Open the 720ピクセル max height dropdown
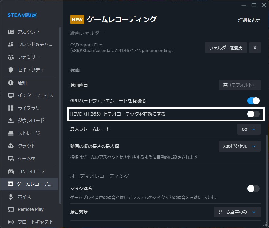269x228 pixels. (x=240, y=146)
